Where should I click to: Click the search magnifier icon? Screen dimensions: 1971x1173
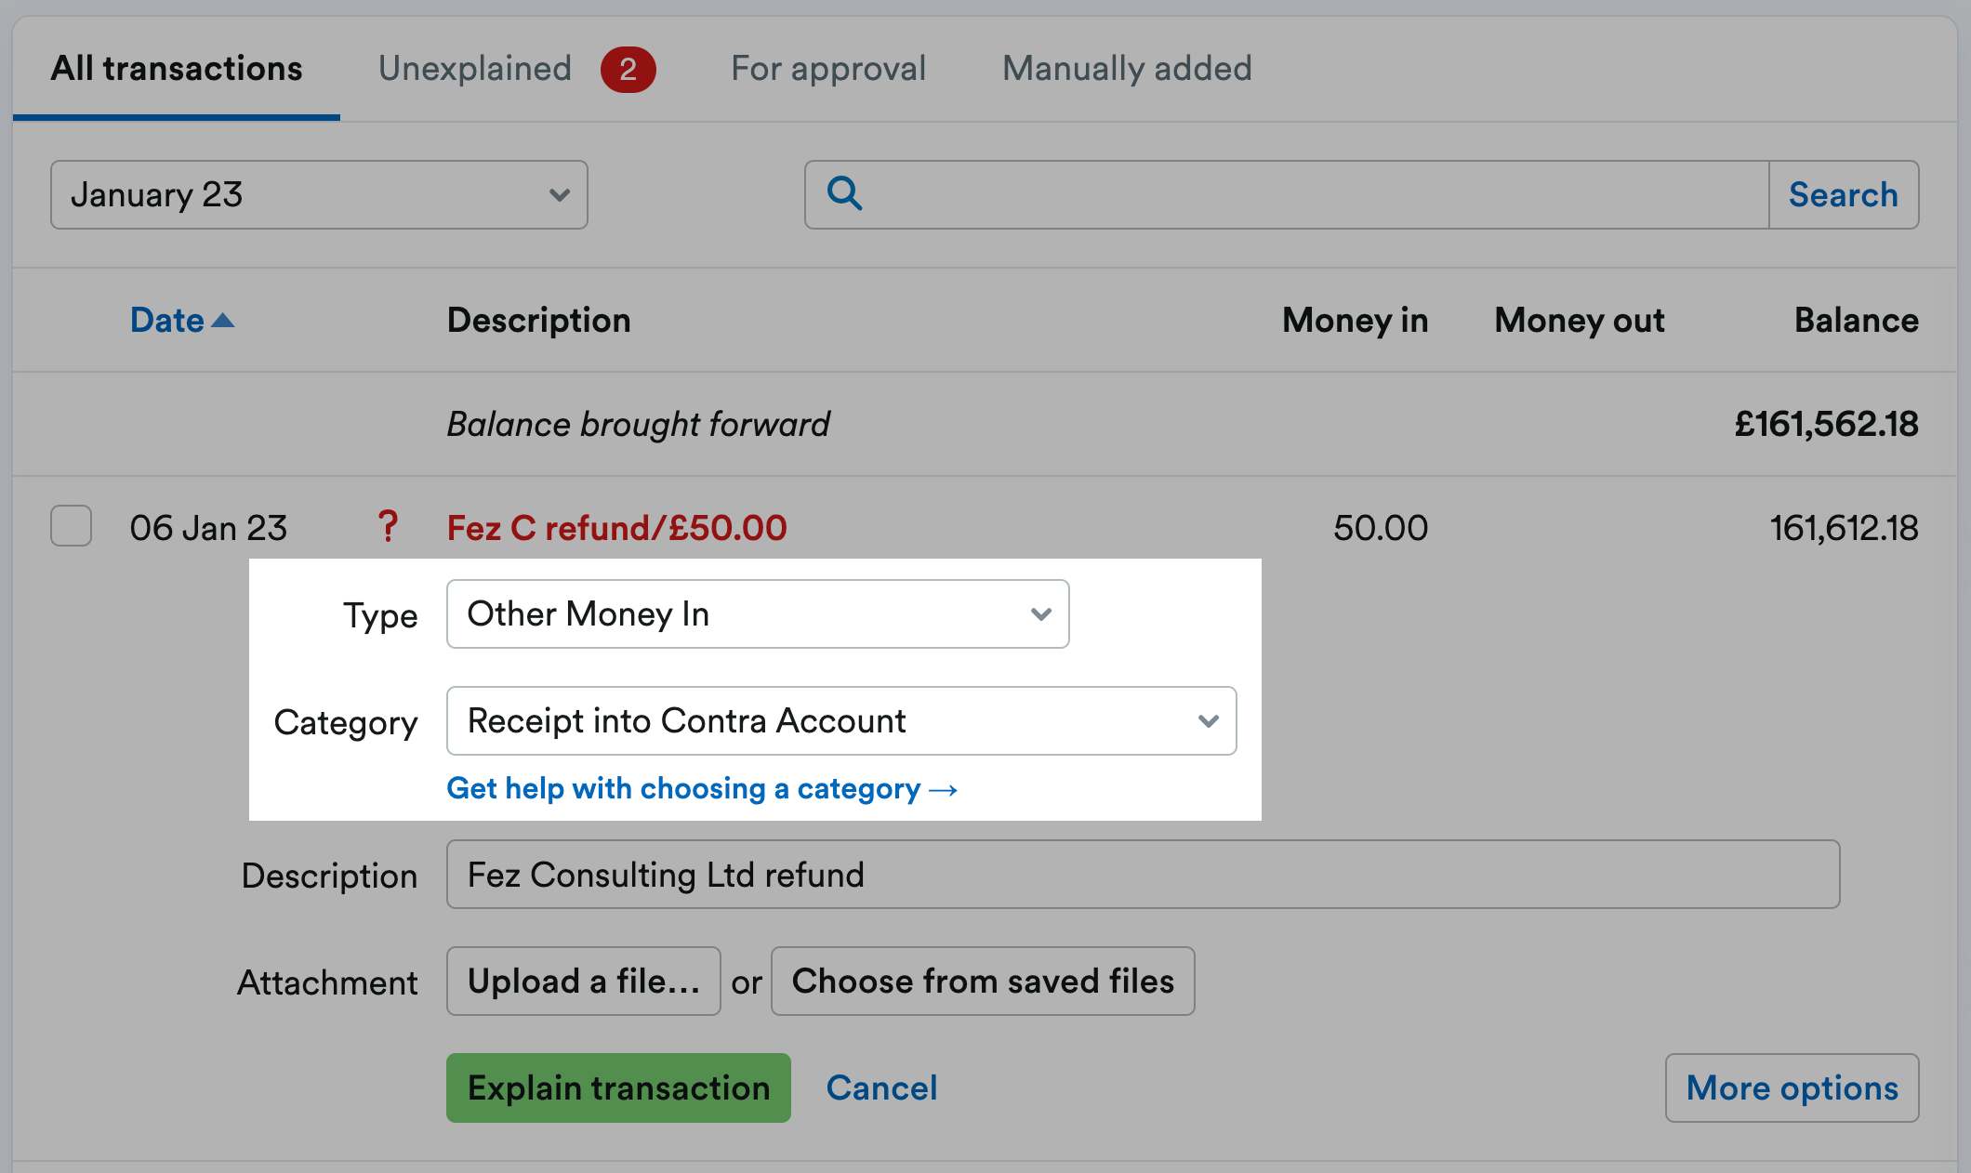pyautogui.click(x=844, y=194)
